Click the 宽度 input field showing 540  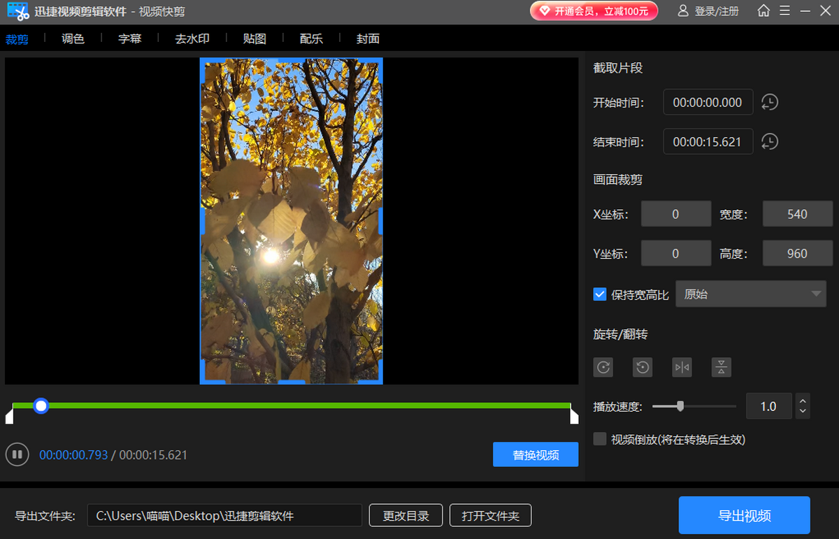pyautogui.click(x=797, y=215)
